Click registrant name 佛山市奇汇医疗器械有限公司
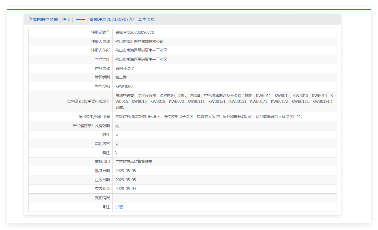This screenshot has width=378, height=230. click(x=140, y=41)
